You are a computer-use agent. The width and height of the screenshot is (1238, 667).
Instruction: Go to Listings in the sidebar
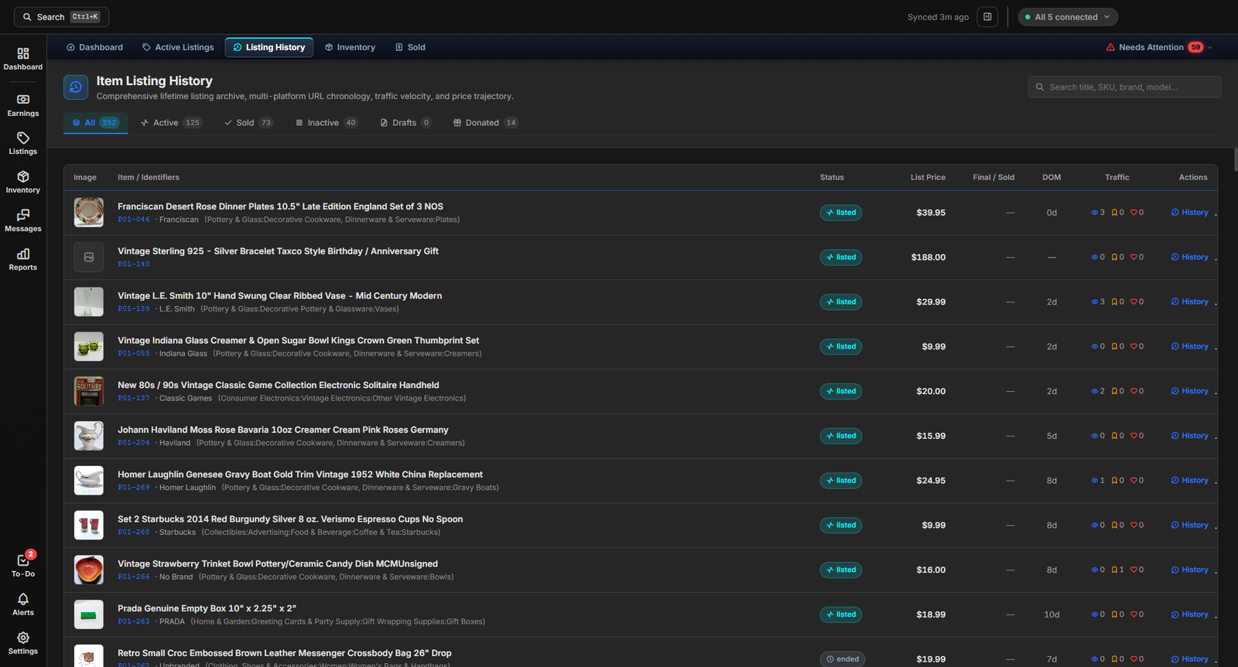(x=23, y=144)
